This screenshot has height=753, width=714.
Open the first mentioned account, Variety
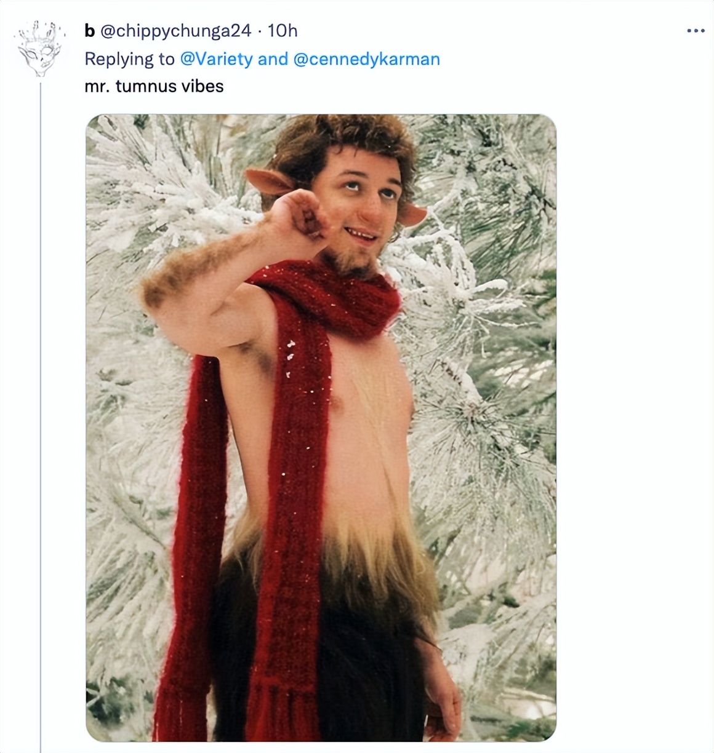click(216, 59)
